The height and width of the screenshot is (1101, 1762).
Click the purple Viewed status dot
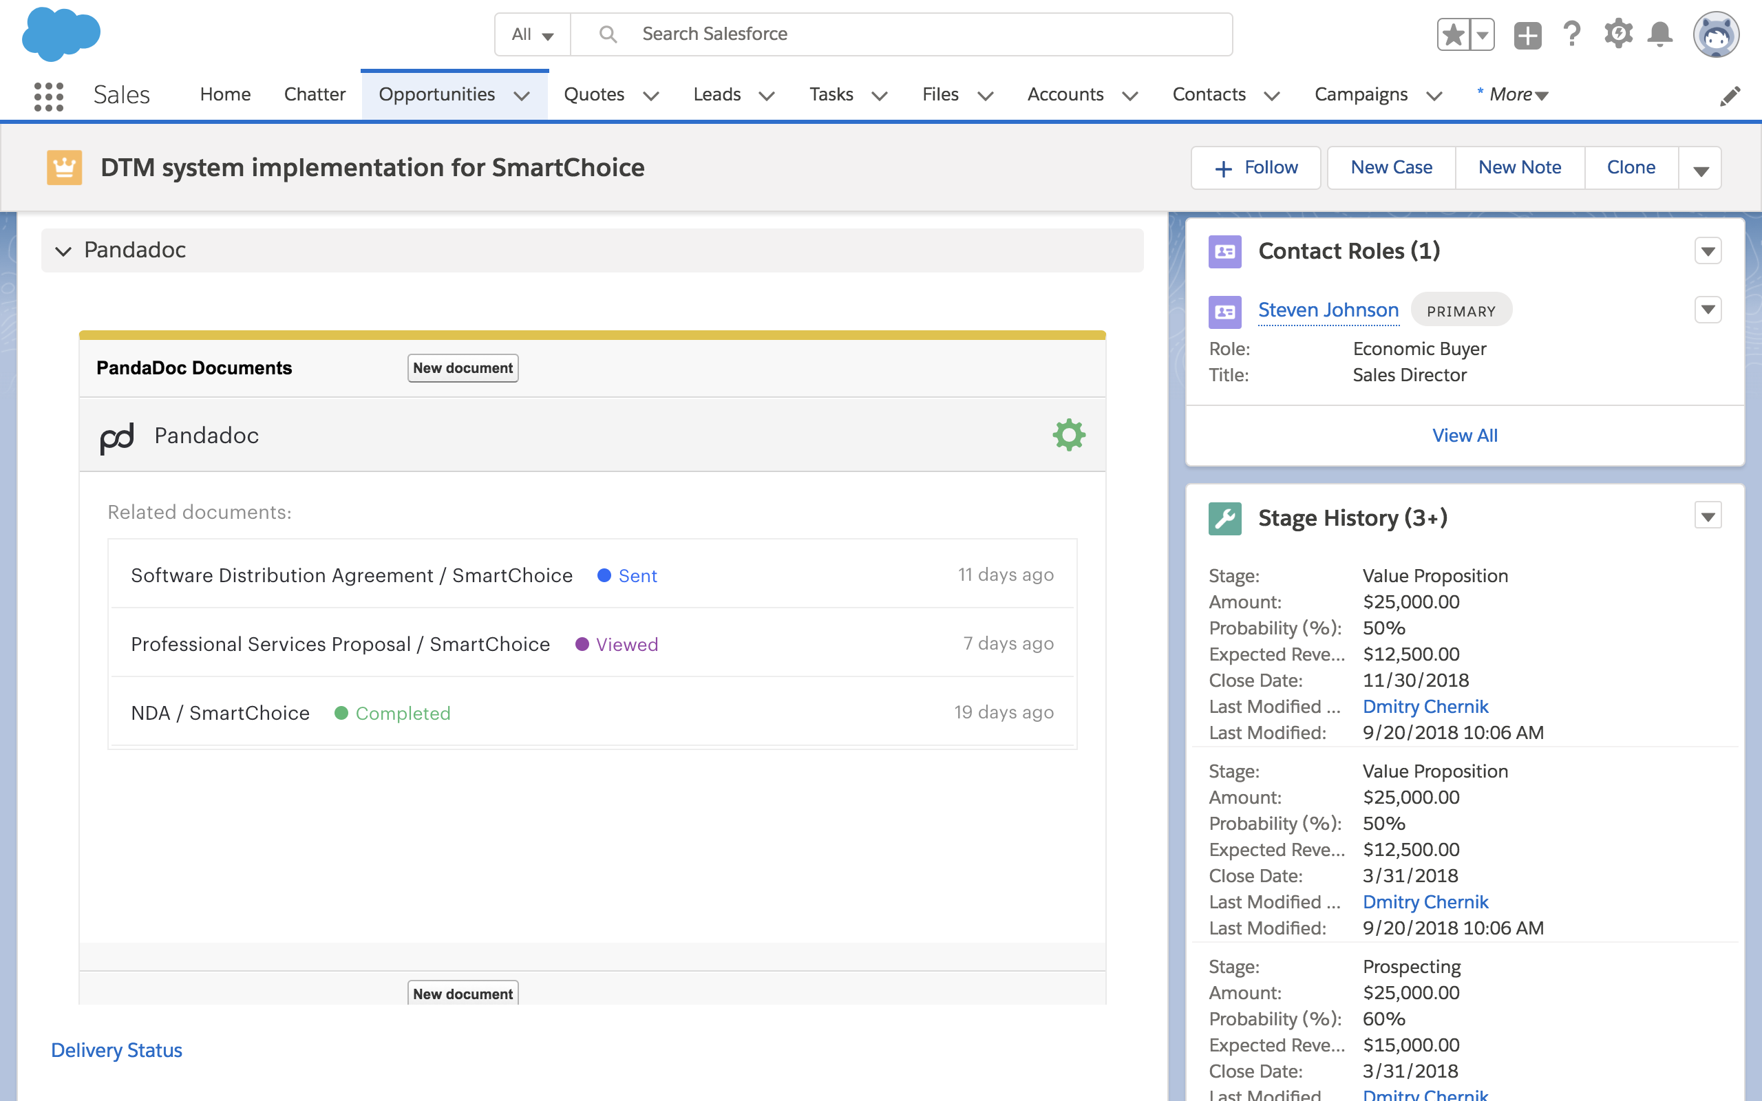click(582, 643)
